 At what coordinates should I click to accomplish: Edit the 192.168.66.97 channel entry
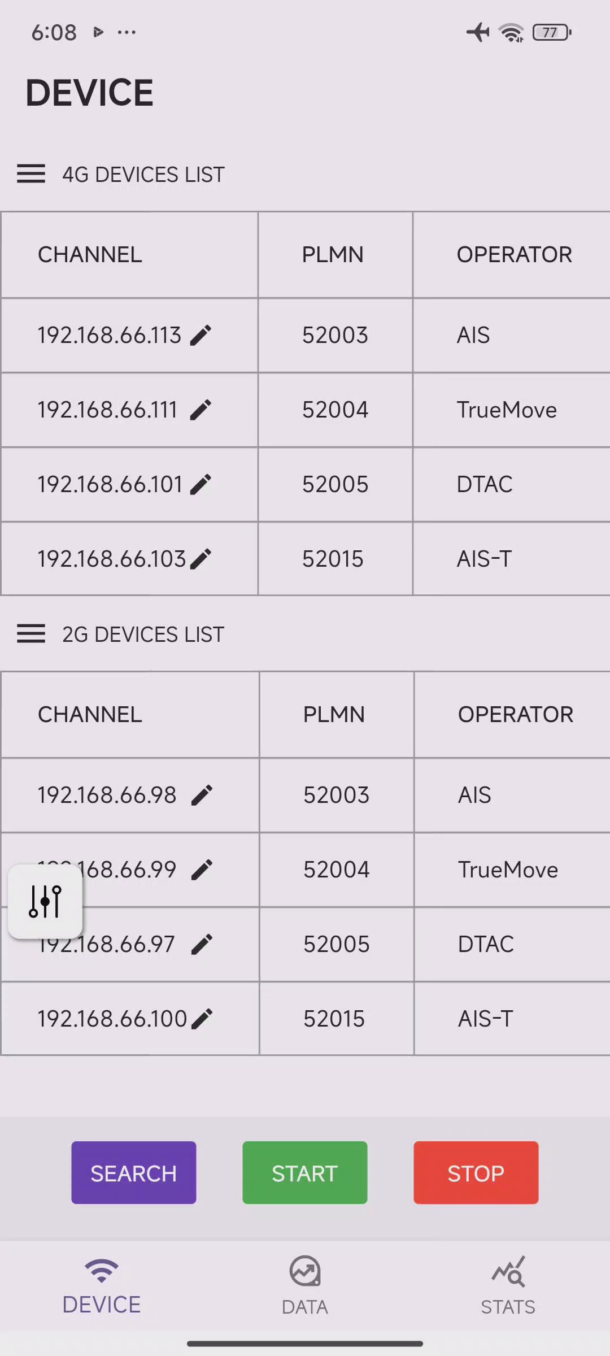coord(202,944)
